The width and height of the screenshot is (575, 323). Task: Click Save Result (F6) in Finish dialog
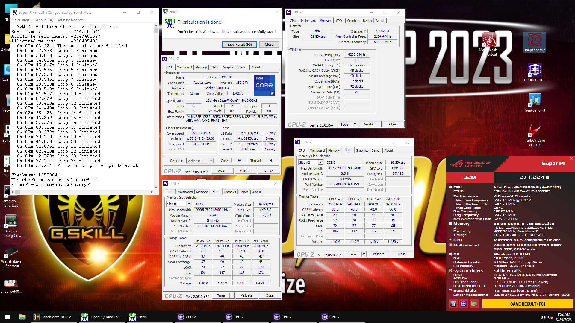pos(239,45)
